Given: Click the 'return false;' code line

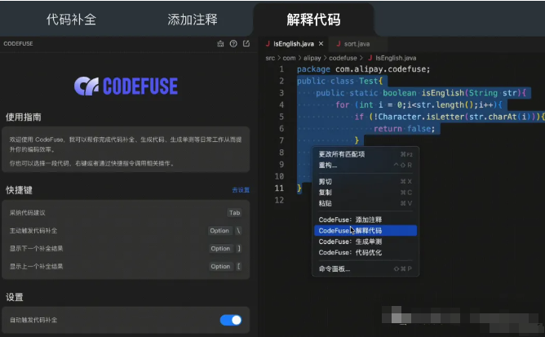Looking at the screenshot, I should click(404, 129).
